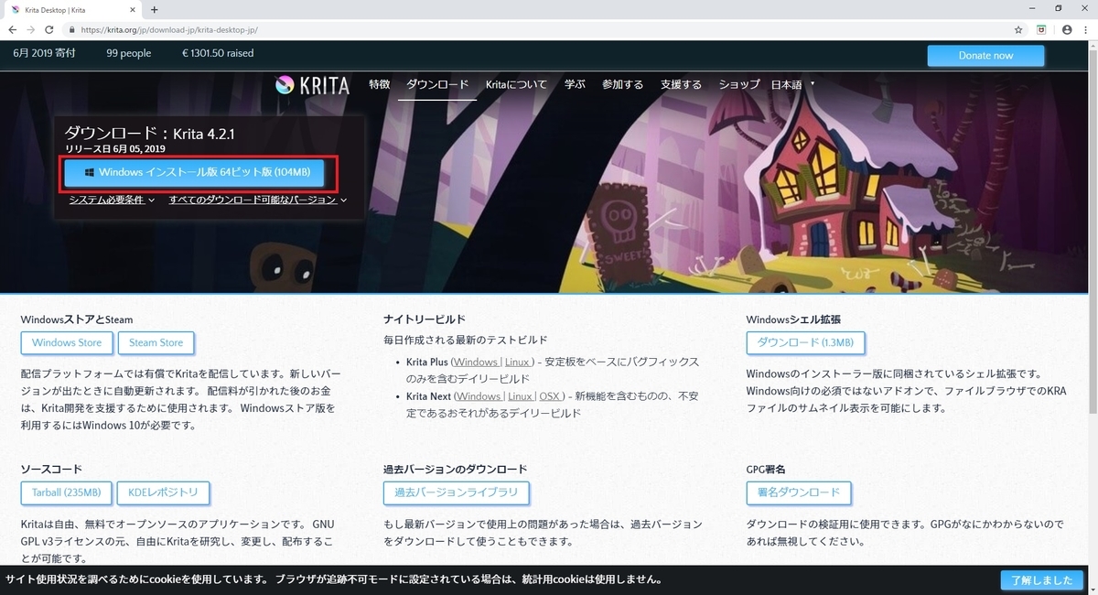This screenshot has width=1098, height=595.
Task: Expand すべてのダウンロード可能なバージョン
Action: 254,199
